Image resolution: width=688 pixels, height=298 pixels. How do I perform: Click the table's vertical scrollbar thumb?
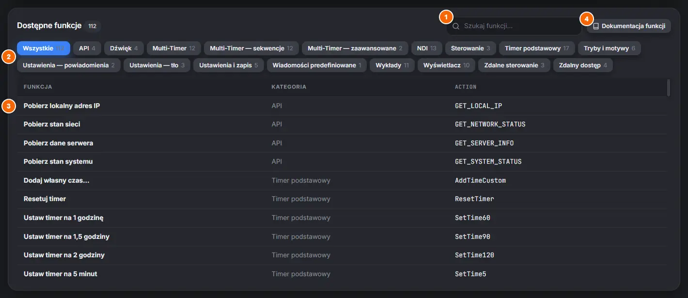[669, 88]
